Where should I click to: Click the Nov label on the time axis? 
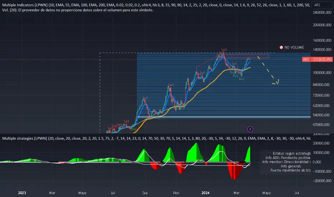pyautogui.click(x=176, y=193)
